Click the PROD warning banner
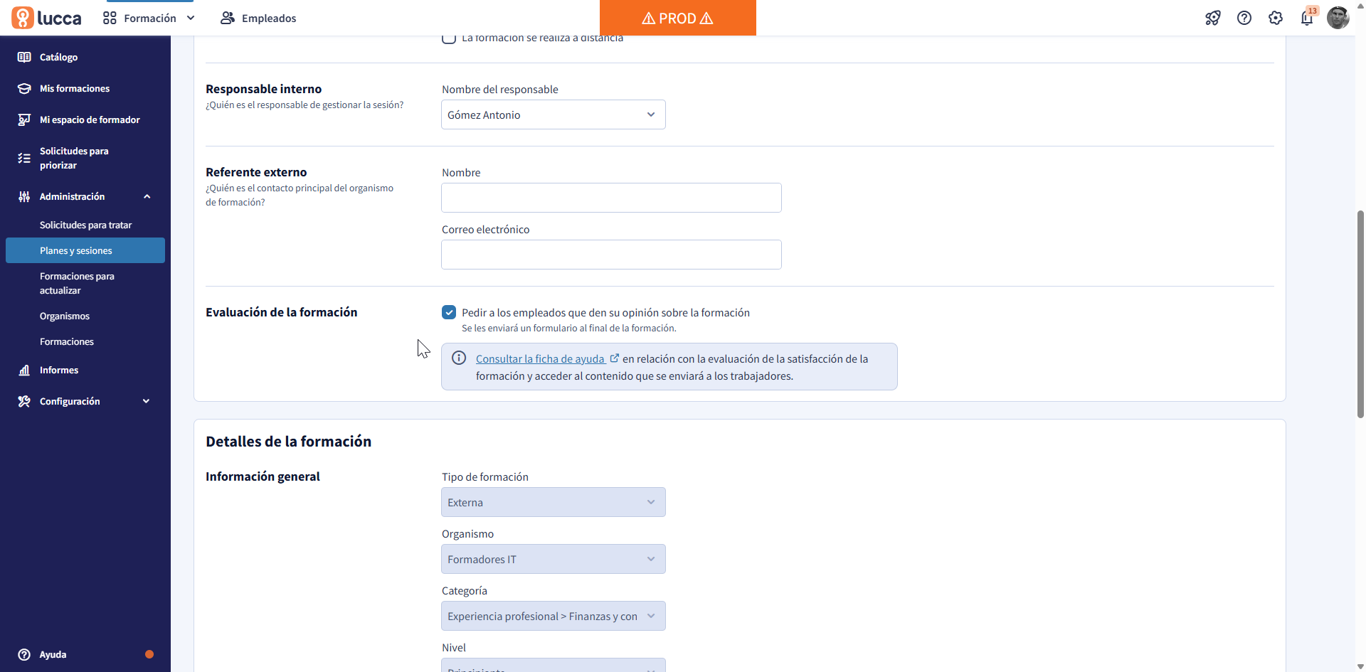This screenshot has width=1366, height=672. coord(678,18)
